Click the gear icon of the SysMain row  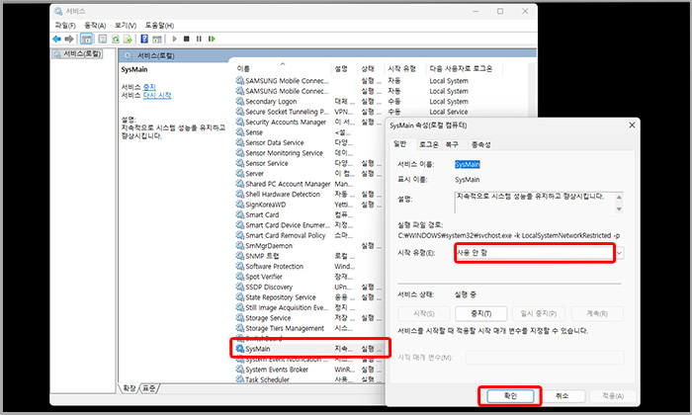pyautogui.click(x=239, y=349)
